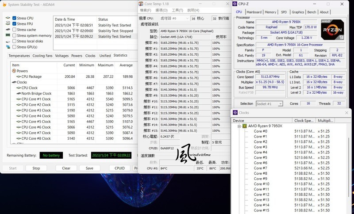Click the Ryzen 9 logo in CPU-Z

[332, 30]
